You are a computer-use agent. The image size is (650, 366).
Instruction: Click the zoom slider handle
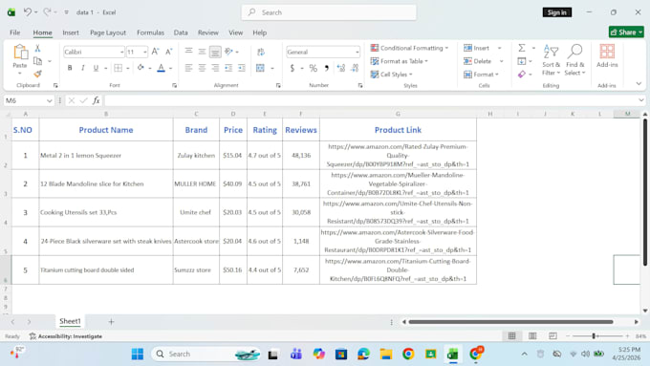pyautogui.click(x=594, y=335)
